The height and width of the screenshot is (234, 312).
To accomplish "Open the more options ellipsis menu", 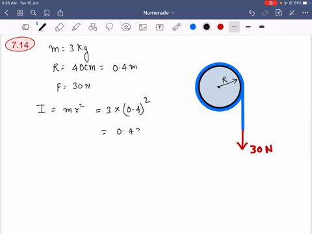I will (305, 13).
